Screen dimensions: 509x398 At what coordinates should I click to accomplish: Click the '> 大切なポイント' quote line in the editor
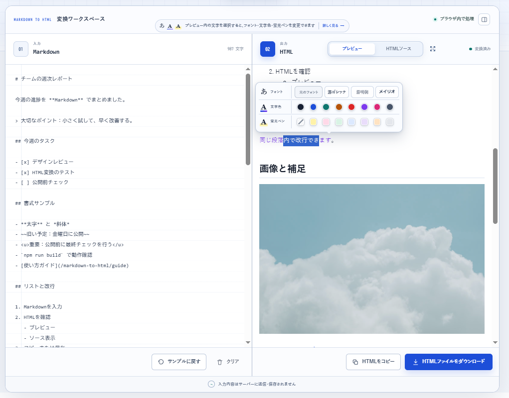(74, 120)
